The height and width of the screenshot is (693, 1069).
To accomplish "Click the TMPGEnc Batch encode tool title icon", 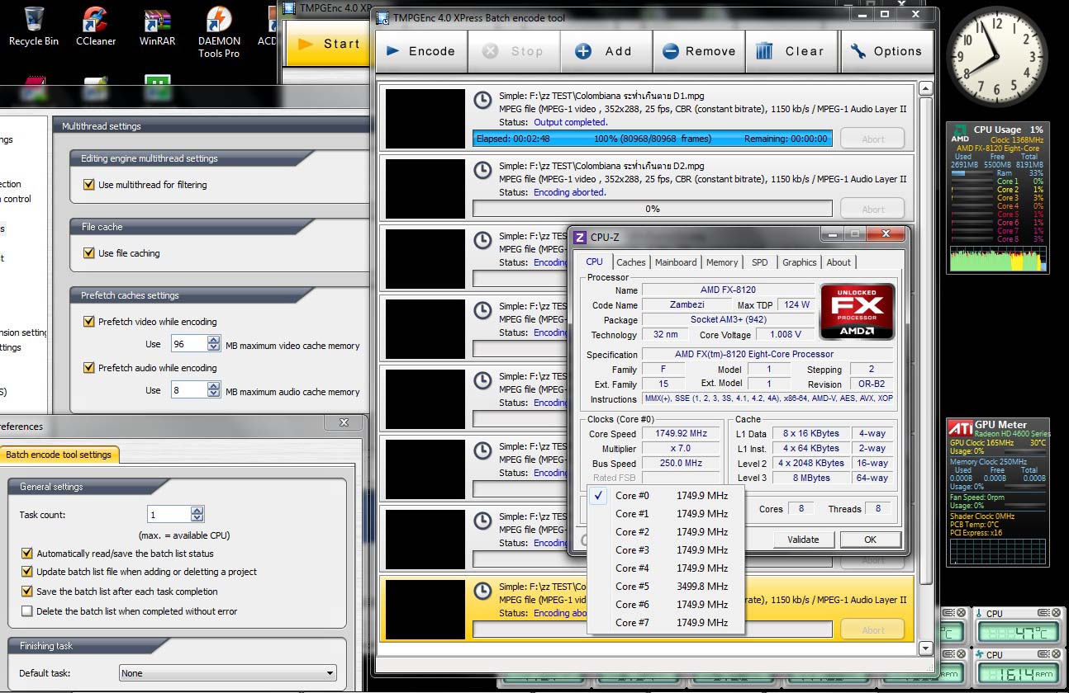I will 382,17.
